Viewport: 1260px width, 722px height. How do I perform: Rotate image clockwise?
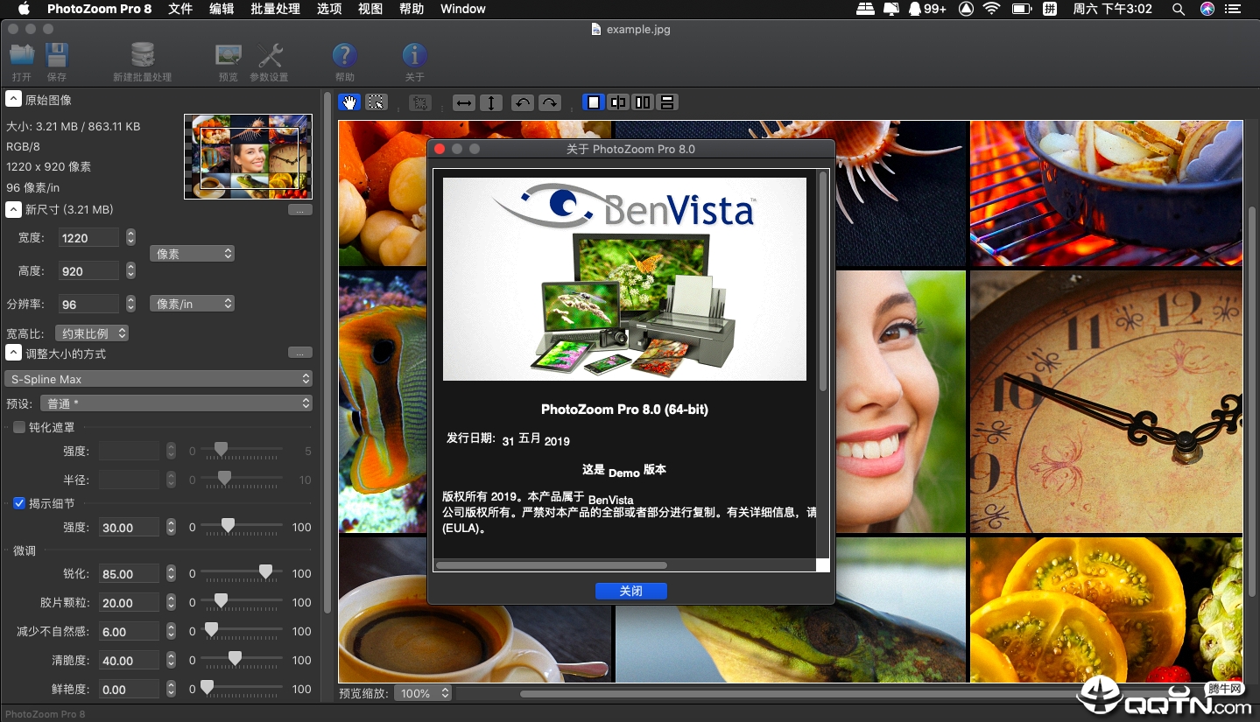[549, 102]
